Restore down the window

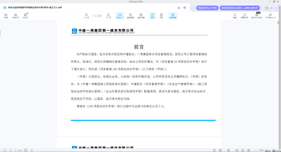(x=274, y=2)
